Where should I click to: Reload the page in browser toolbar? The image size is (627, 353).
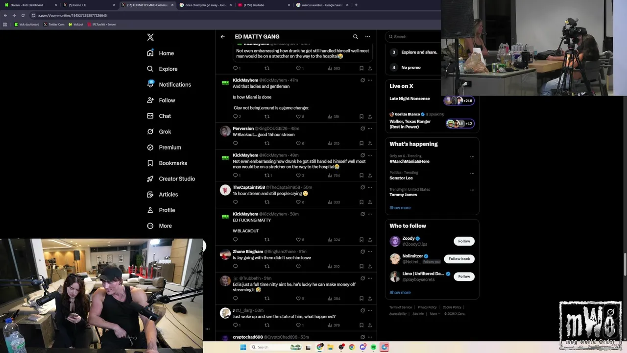[x=23, y=15]
